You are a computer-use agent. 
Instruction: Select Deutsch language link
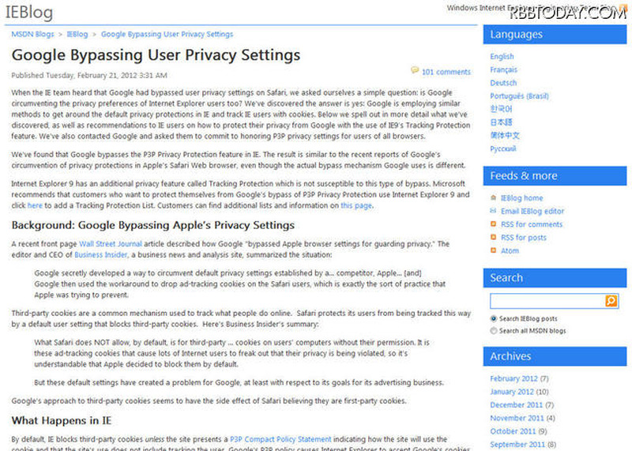(x=503, y=83)
